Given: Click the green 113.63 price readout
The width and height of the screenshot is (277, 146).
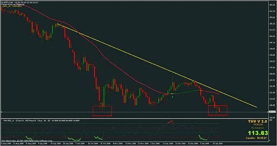Looking at the screenshot, I should point(258,133).
